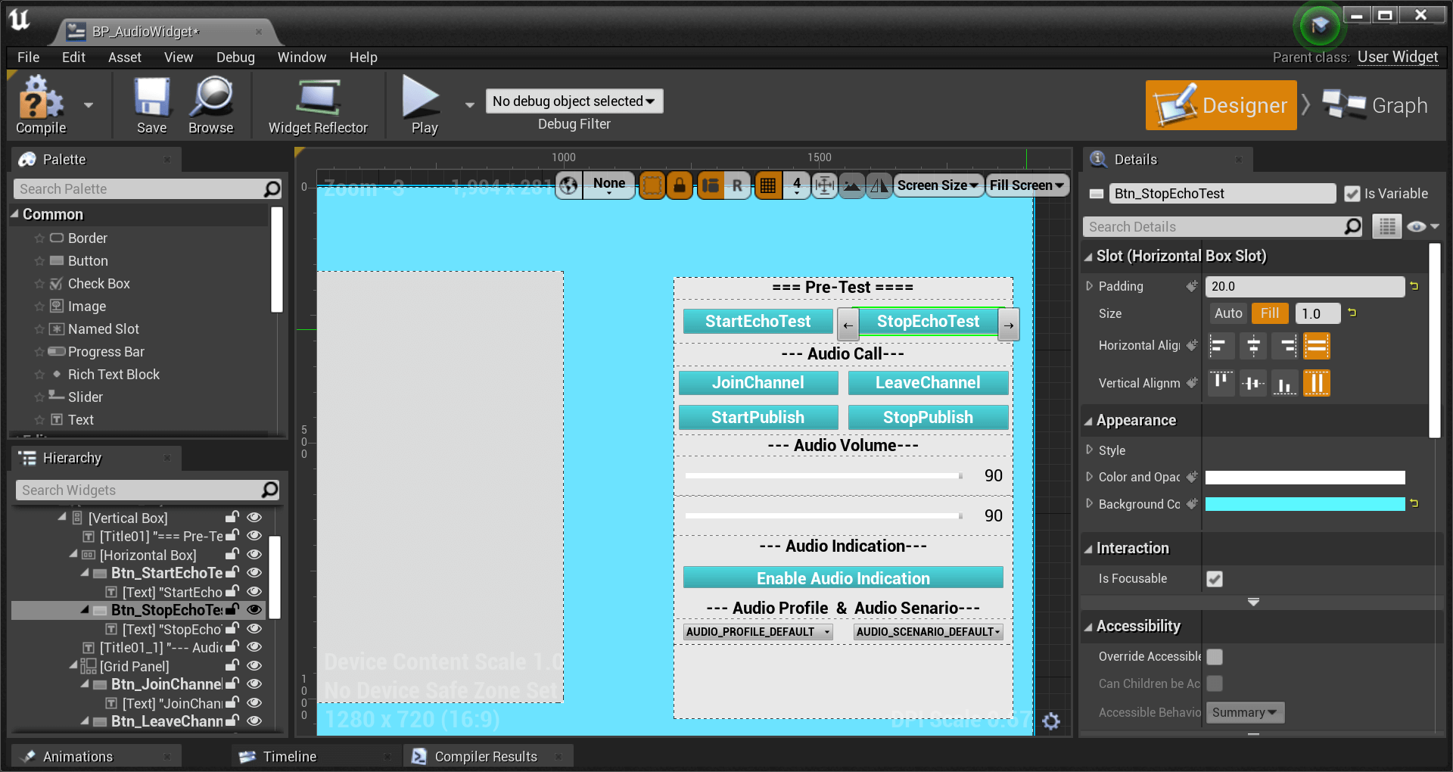Open the debug object dropdown
This screenshot has height=772, width=1453.
pyautogui.click(x=574, y=101)
